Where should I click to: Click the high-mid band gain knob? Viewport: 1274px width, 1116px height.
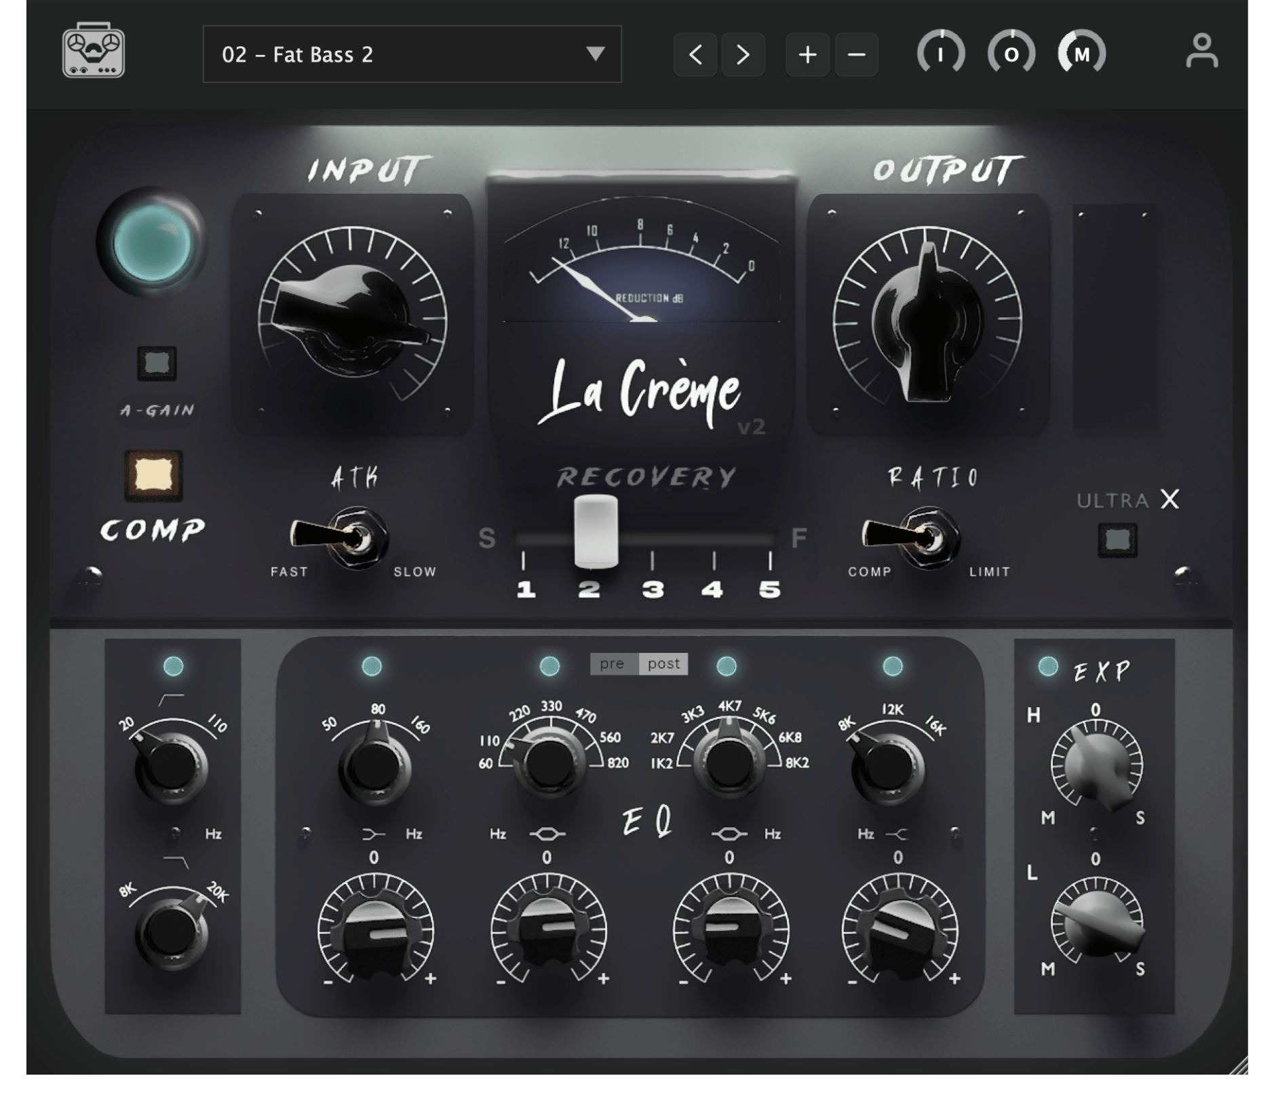click(730, 930)
